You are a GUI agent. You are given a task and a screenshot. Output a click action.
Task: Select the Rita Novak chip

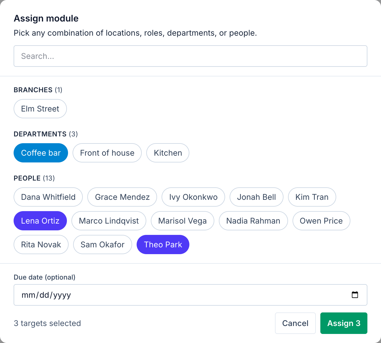click(x=41, y=245)
